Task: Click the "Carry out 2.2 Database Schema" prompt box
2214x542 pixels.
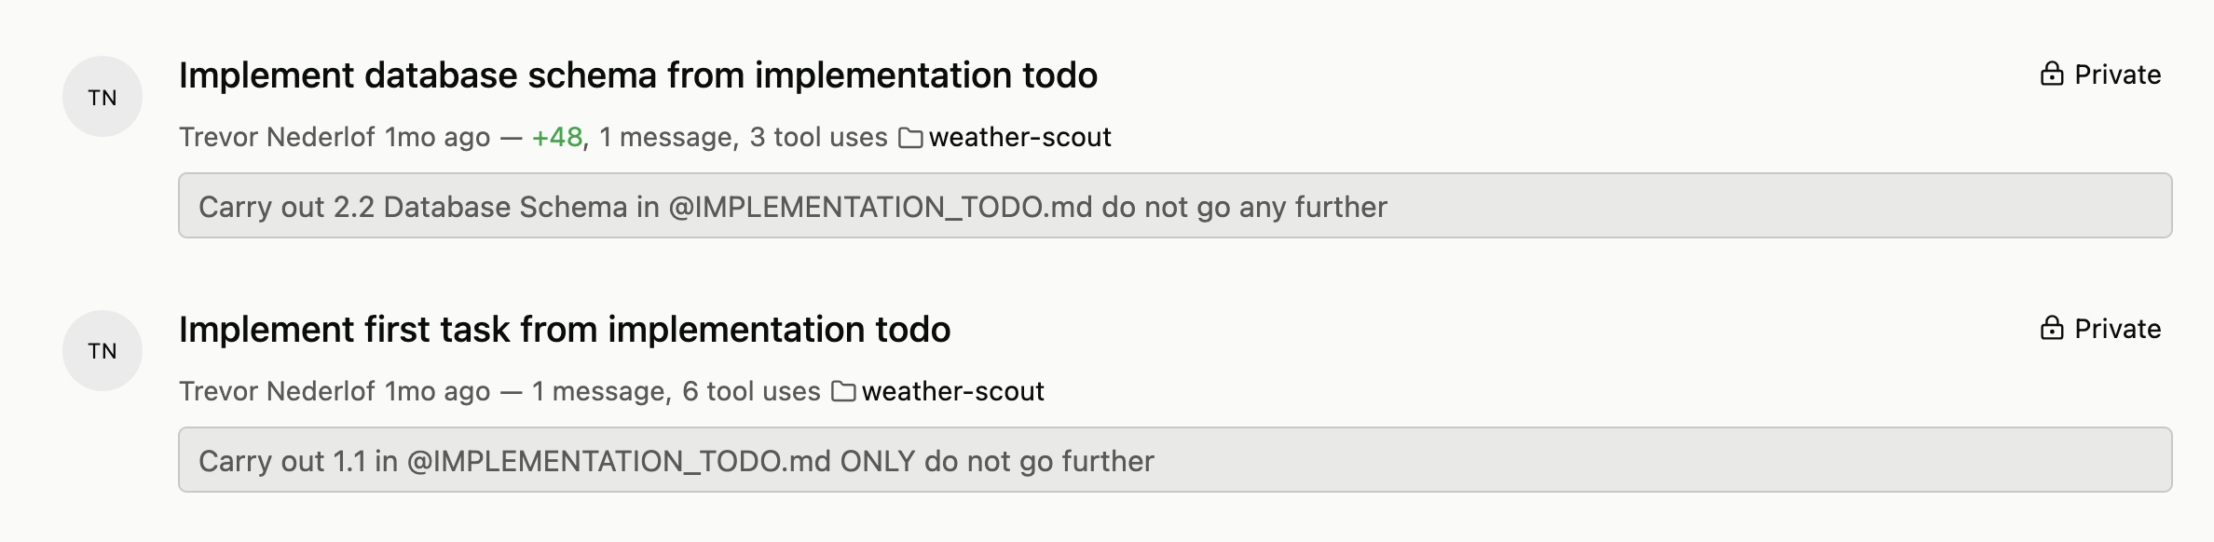Action: tap(1174, 206)
